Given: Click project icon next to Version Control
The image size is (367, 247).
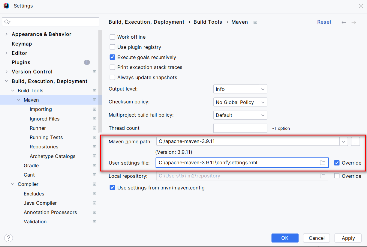Looking at the screenshot, I should 95,72.
